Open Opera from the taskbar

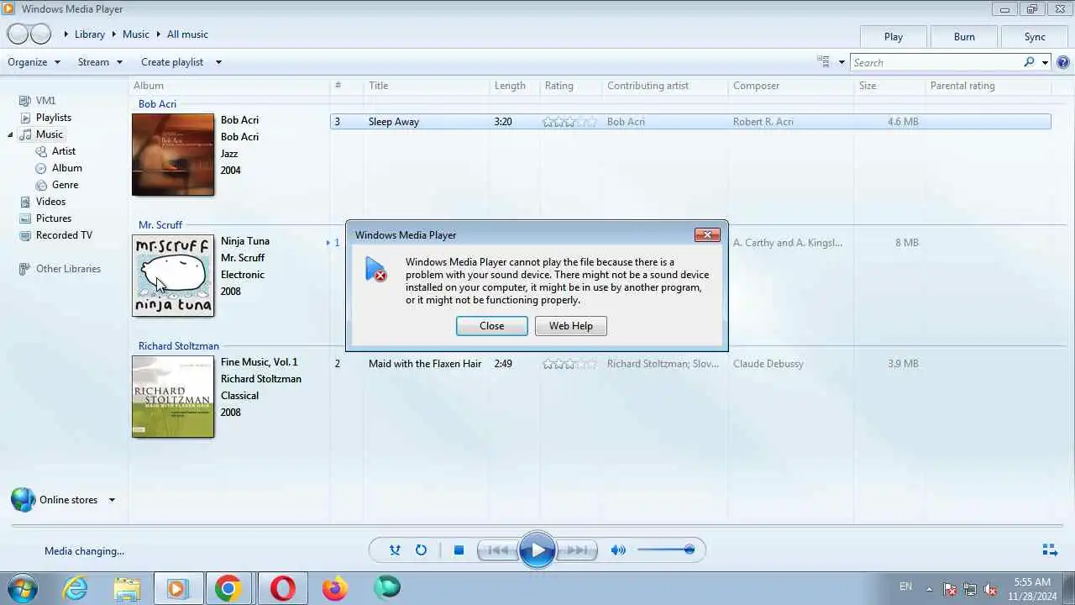click(x=282, y=588)
